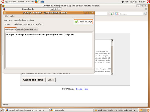The height and width of the screenshot is (112, 150).
Task: Click the search magnifier icon in Firefox
Action: pyautogui.click(x=145, y=14)
